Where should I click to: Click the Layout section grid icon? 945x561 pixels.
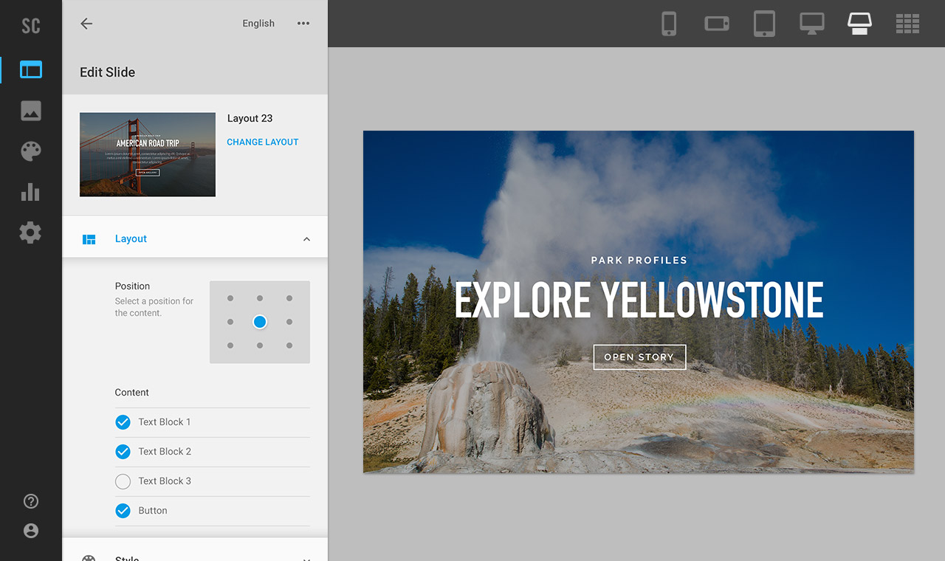click(x=89, y=239)
